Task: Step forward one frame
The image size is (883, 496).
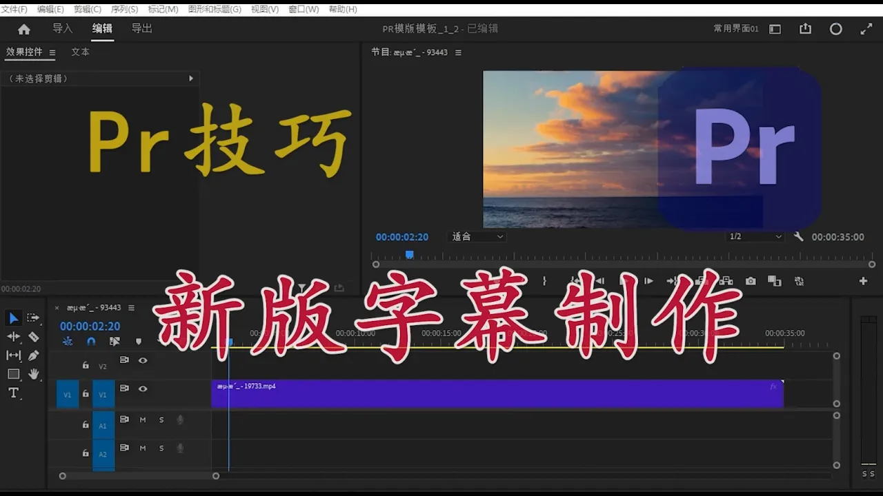Action: pyautogui.click(x=648, y=281)
